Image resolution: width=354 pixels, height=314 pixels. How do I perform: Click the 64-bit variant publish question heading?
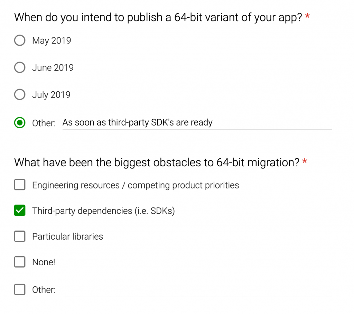click(158, 18)
